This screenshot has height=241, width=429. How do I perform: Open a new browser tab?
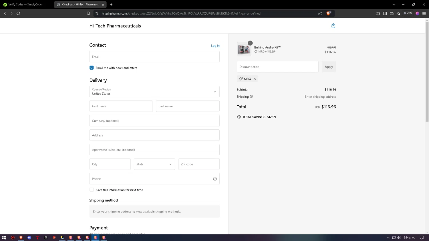[x=111, y=5]
